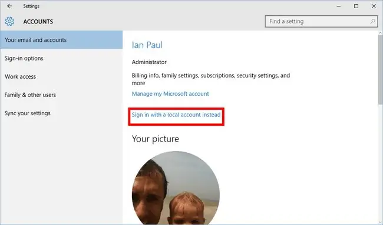
Task: Go to Family & other users
Action: tap(61, 95)
